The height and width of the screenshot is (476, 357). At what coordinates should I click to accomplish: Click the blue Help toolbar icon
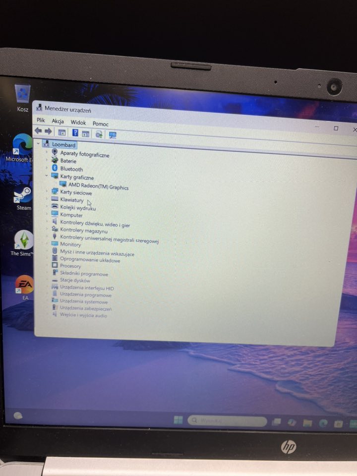tap(75, 133)
